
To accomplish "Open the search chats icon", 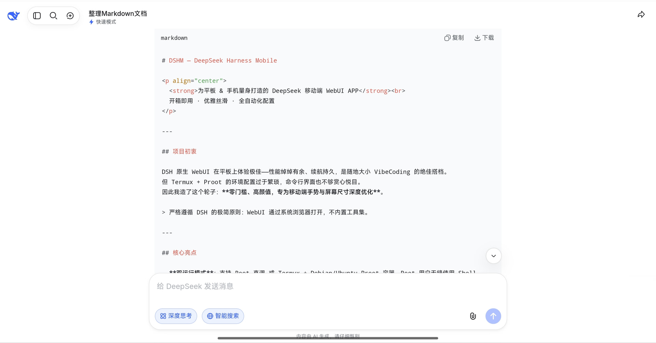I will [53, 16].
